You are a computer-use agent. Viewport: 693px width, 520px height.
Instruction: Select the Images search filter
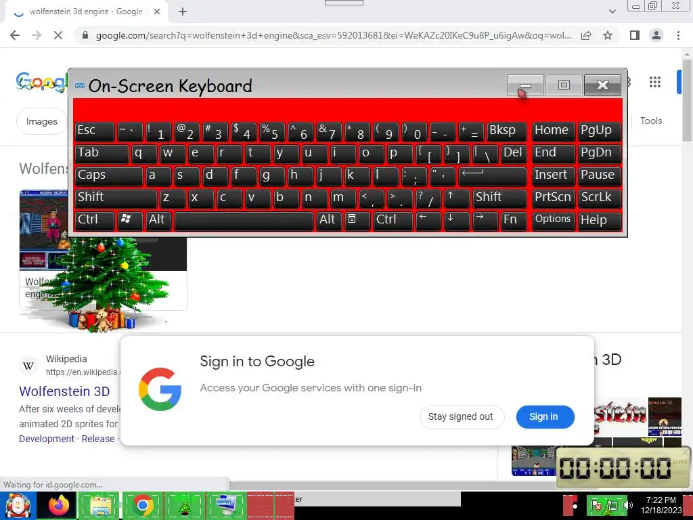point(41,121)
